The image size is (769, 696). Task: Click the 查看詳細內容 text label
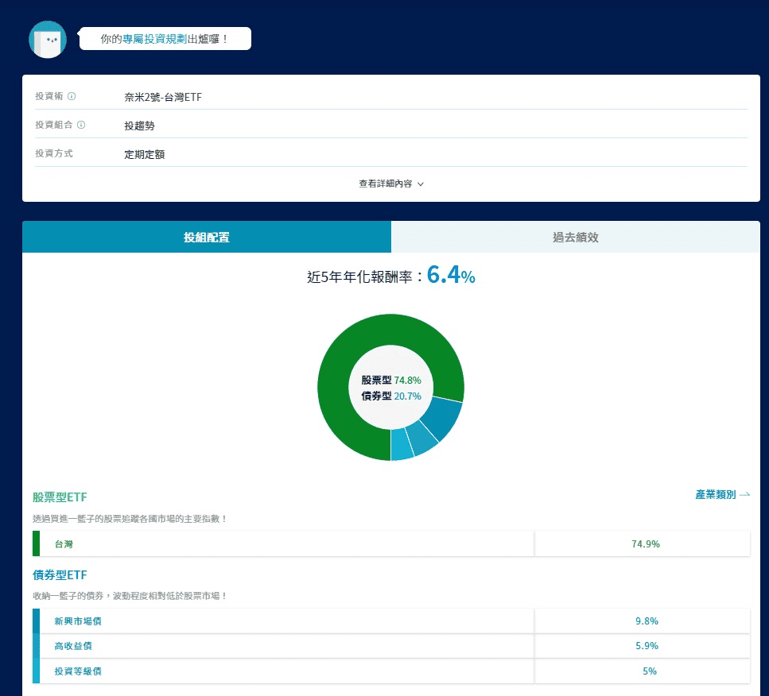tap(386, 184)
